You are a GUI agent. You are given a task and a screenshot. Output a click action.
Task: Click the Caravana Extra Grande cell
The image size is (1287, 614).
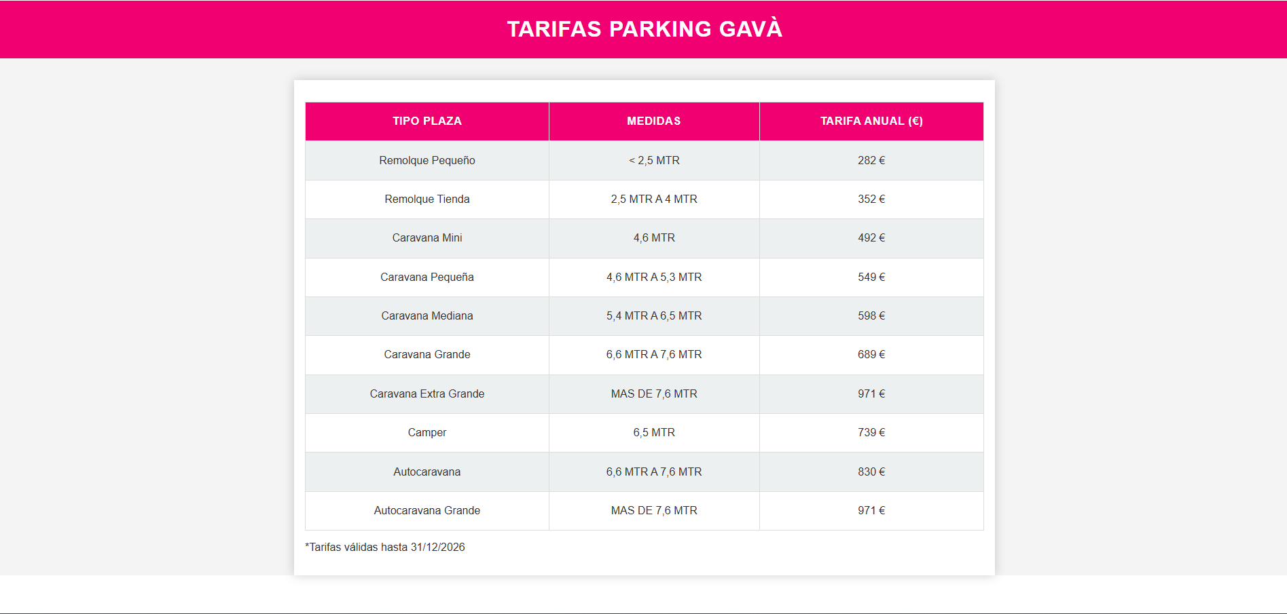(427, 394)
